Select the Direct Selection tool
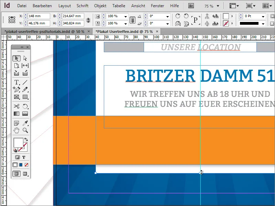275x206 pixels. click(25, 58)
